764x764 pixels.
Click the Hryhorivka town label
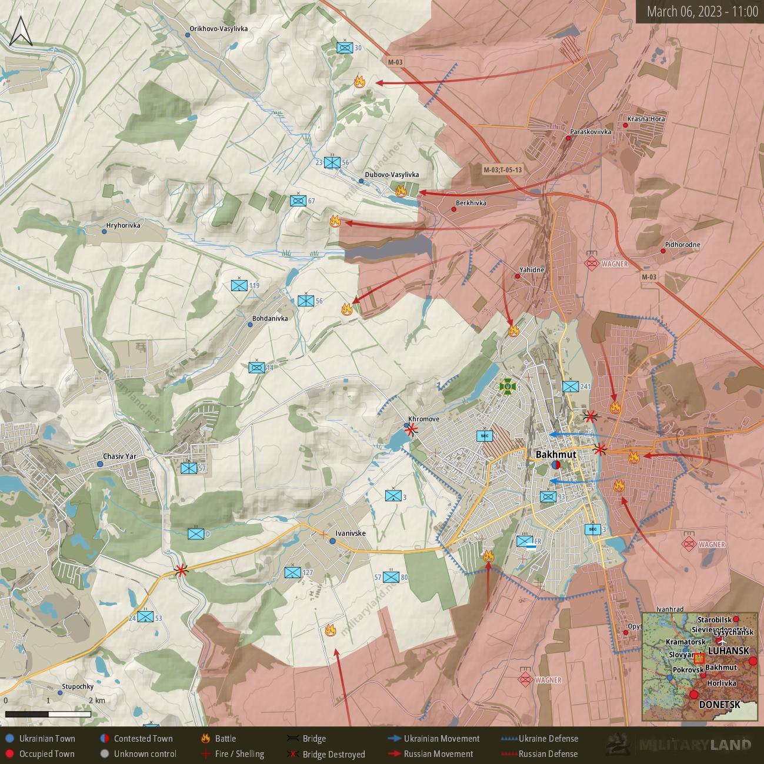pyautogui.click(x=123, y=225)
